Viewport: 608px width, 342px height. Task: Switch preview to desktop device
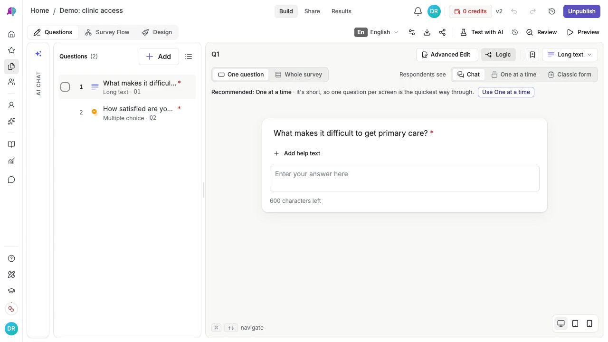561,323
